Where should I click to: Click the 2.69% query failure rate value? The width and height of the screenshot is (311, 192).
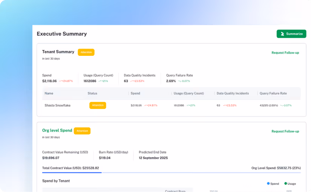pos(171,81)
